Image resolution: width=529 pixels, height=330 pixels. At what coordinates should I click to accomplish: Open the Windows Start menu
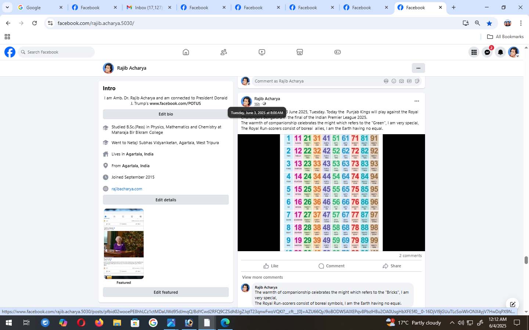click(8, 323)
